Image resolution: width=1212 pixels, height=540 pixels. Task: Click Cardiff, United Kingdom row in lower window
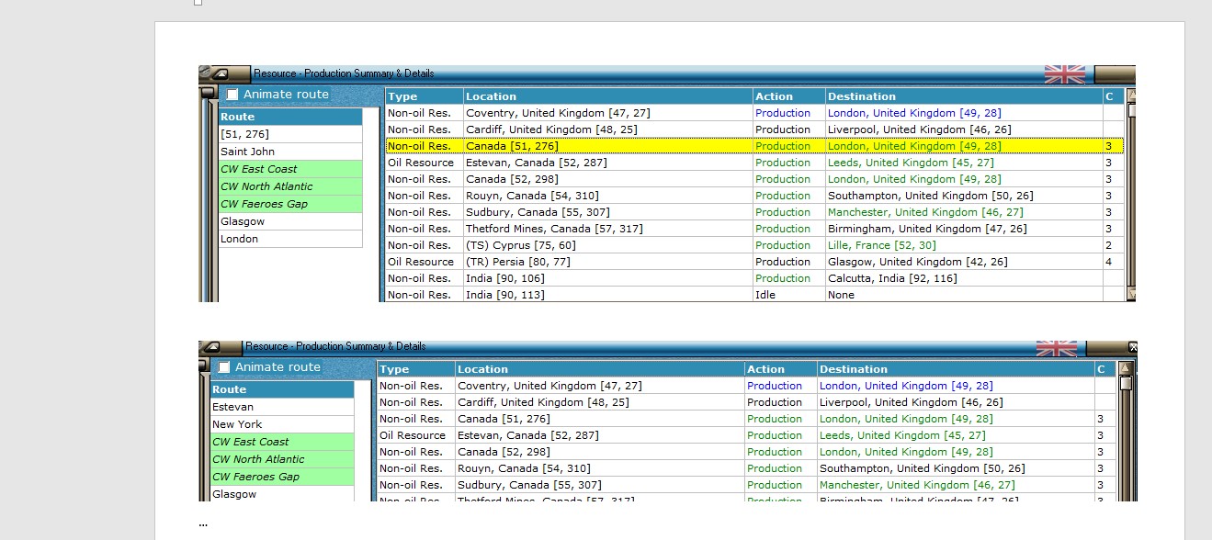[x=746, y=402]
